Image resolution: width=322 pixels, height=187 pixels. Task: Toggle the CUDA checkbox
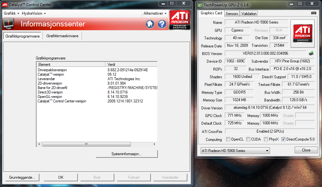coord(248,139)
